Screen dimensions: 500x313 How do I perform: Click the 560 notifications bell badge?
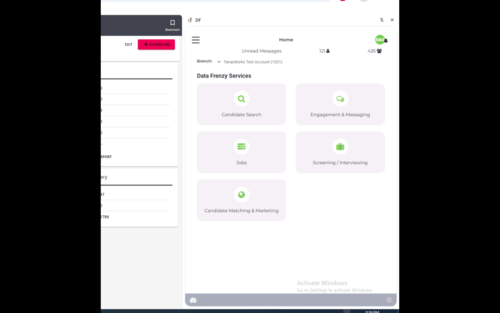[x=381, y=40]
